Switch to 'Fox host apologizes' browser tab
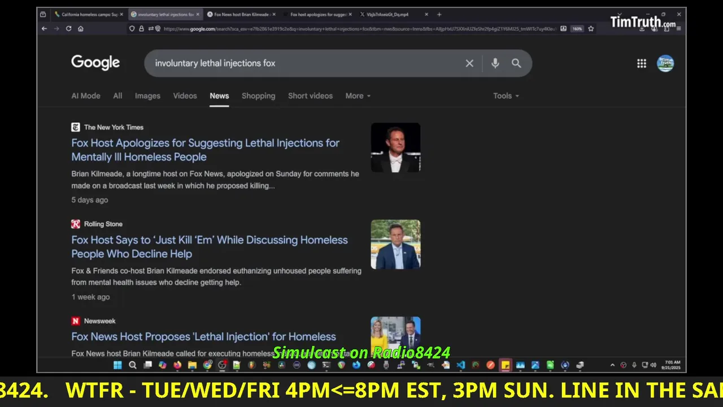 point(318,14)
